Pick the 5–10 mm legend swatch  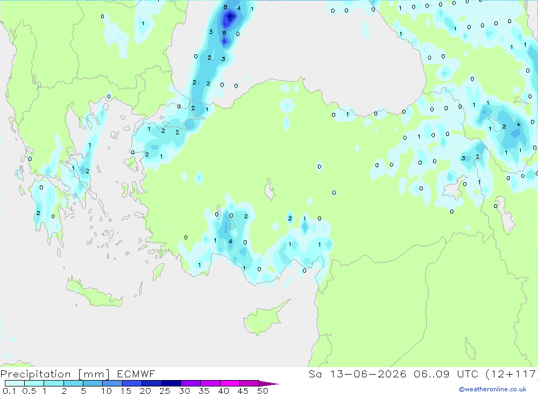[93, 383]
